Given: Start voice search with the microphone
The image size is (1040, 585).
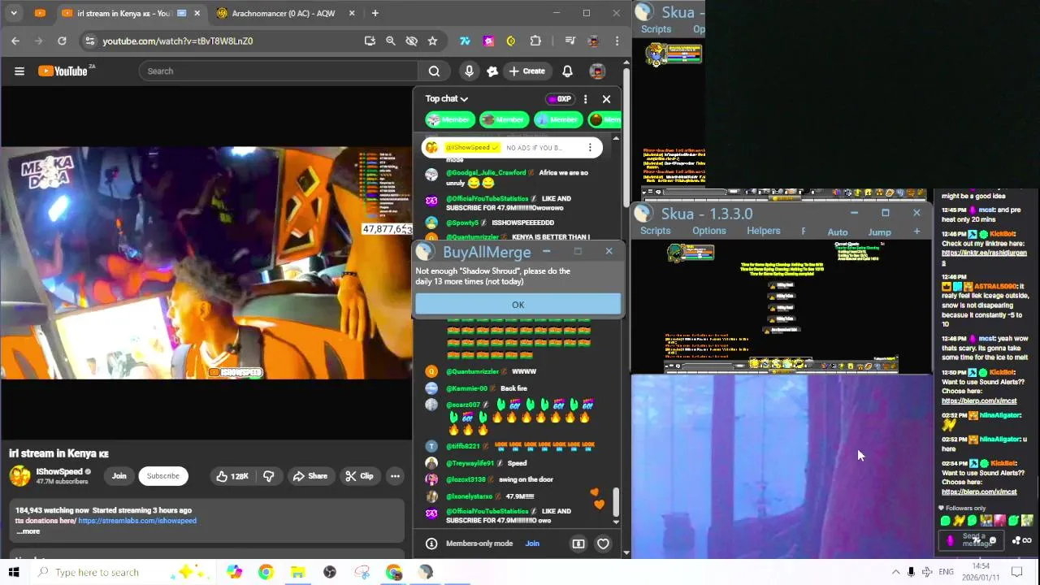Looking at the screenshot, I should click(469, 71).
